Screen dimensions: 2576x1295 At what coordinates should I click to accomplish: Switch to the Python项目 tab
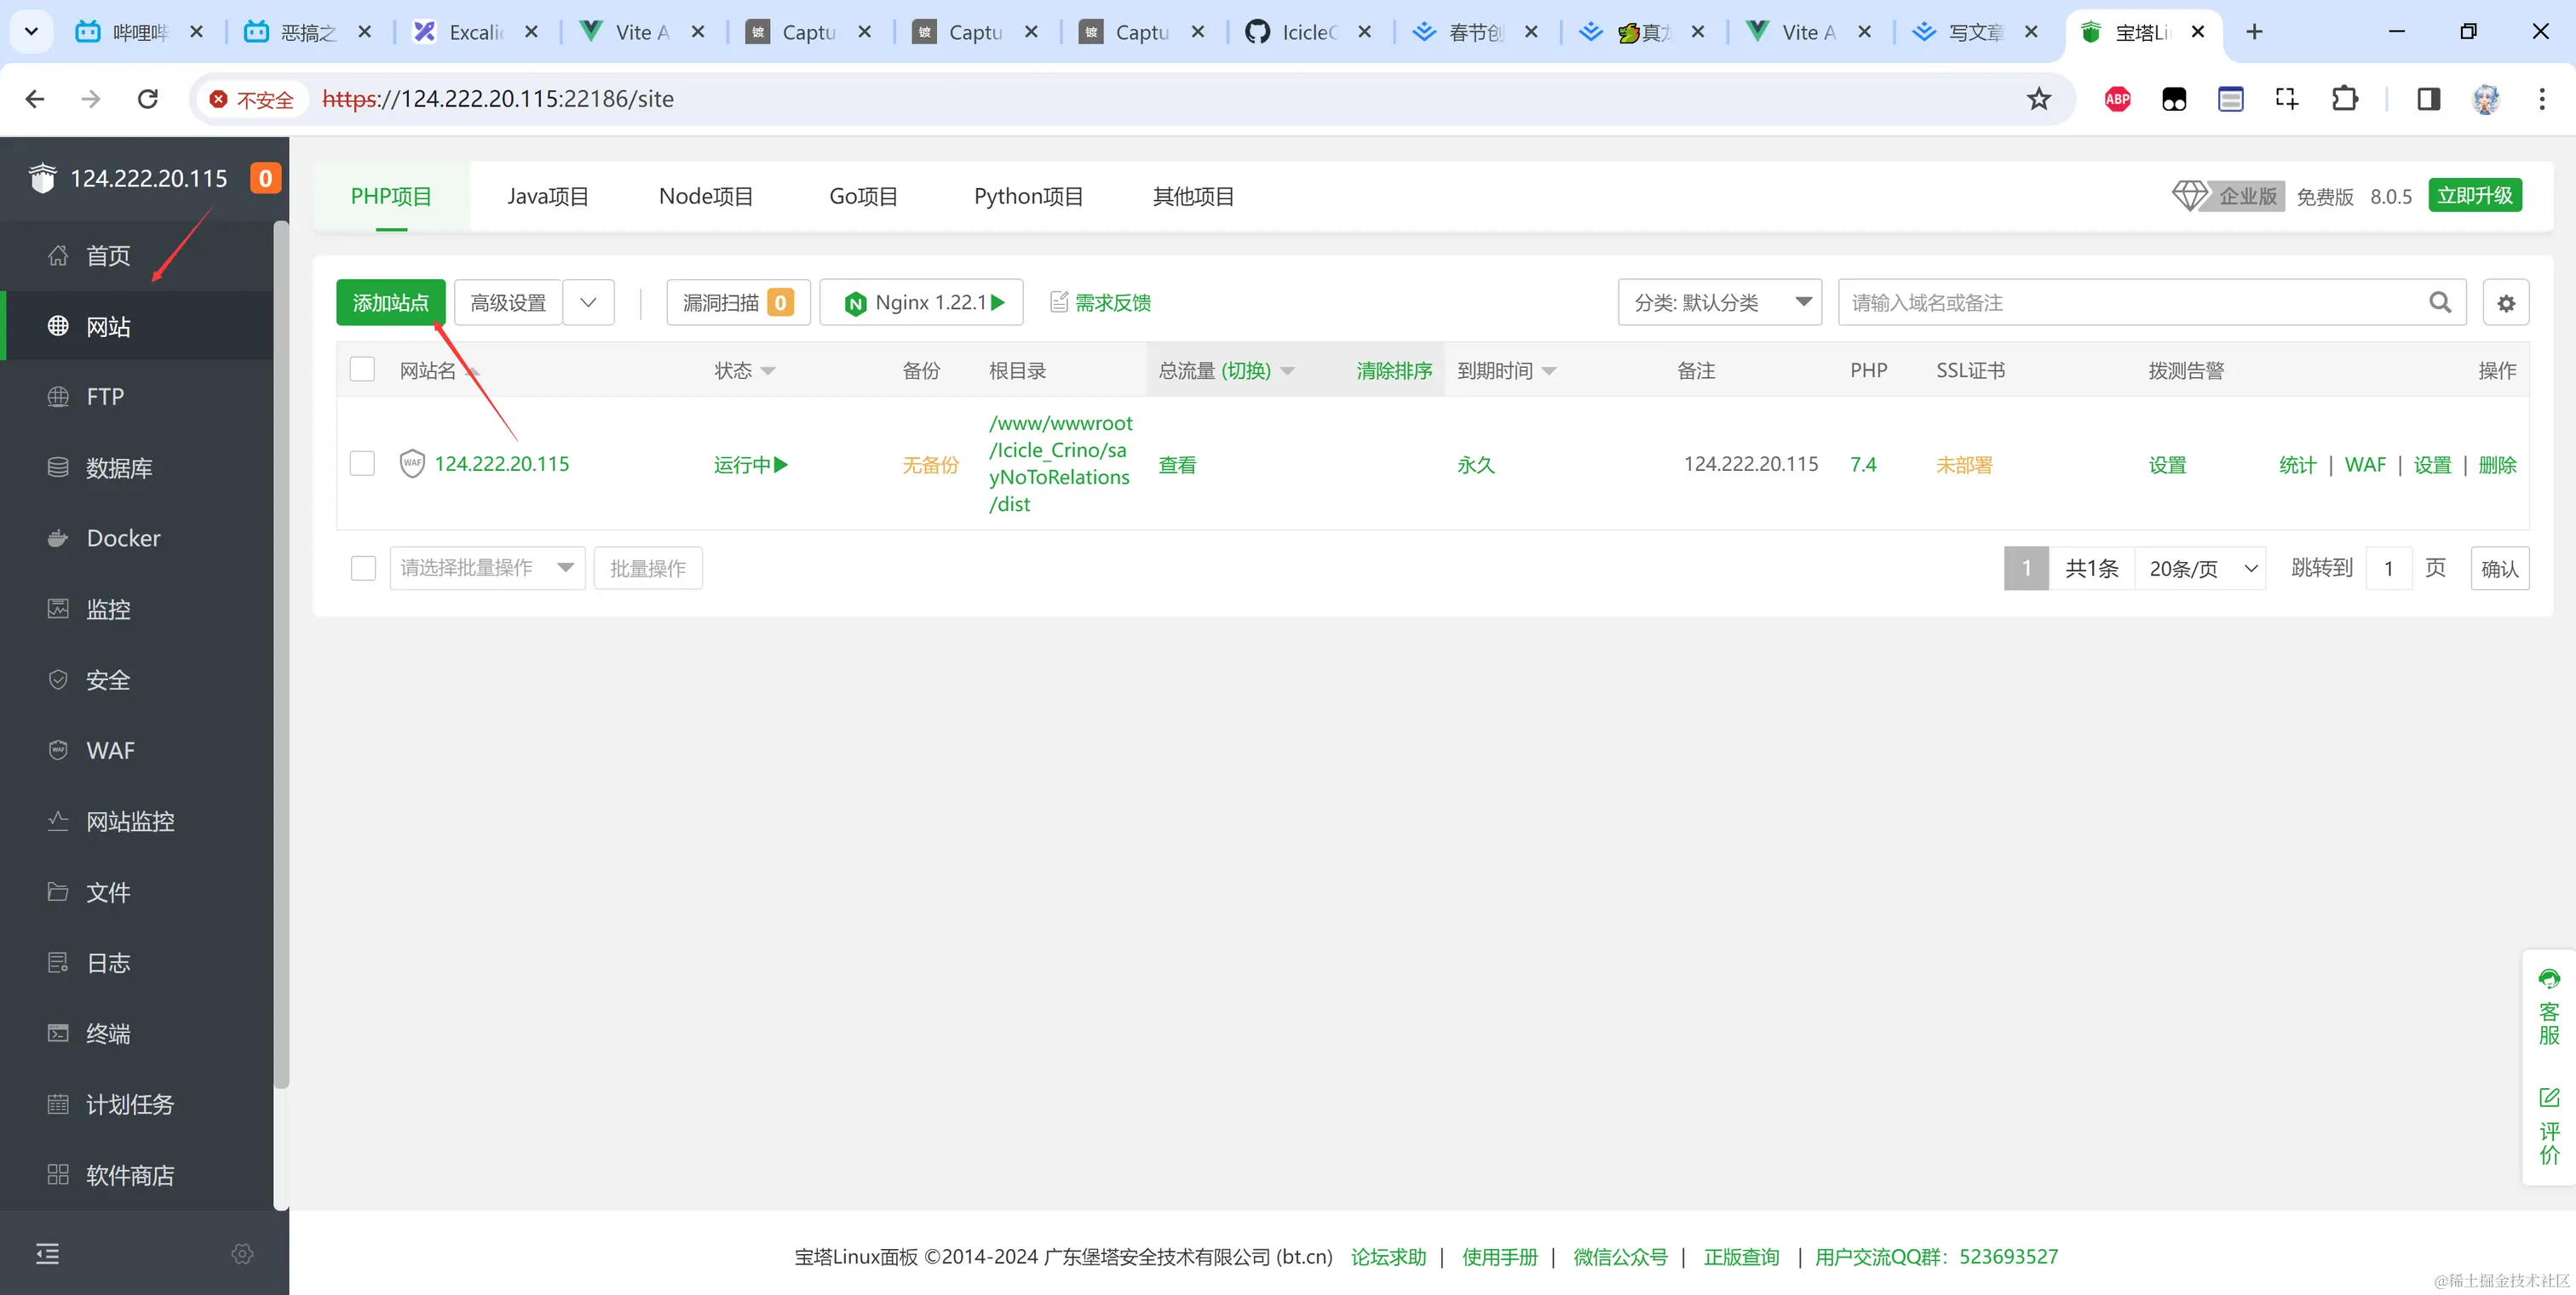[x=1029, y=196]
